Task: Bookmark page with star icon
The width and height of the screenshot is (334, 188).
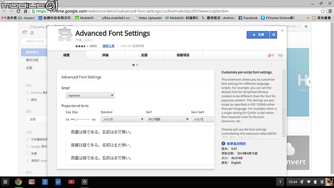Action: pyautogui.click(x=323, y=11)
